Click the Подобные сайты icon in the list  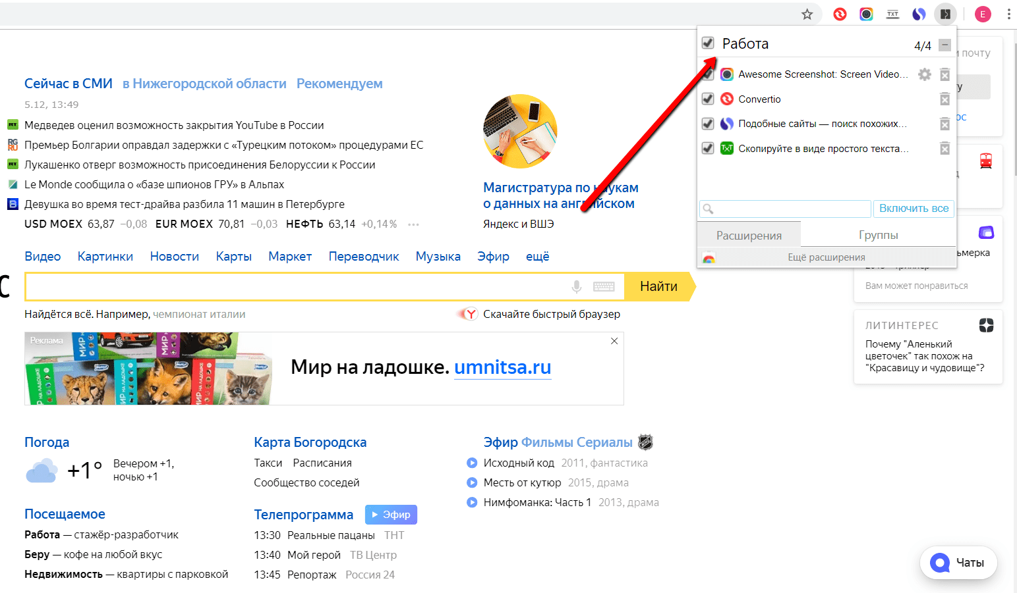tap(727, 124)
